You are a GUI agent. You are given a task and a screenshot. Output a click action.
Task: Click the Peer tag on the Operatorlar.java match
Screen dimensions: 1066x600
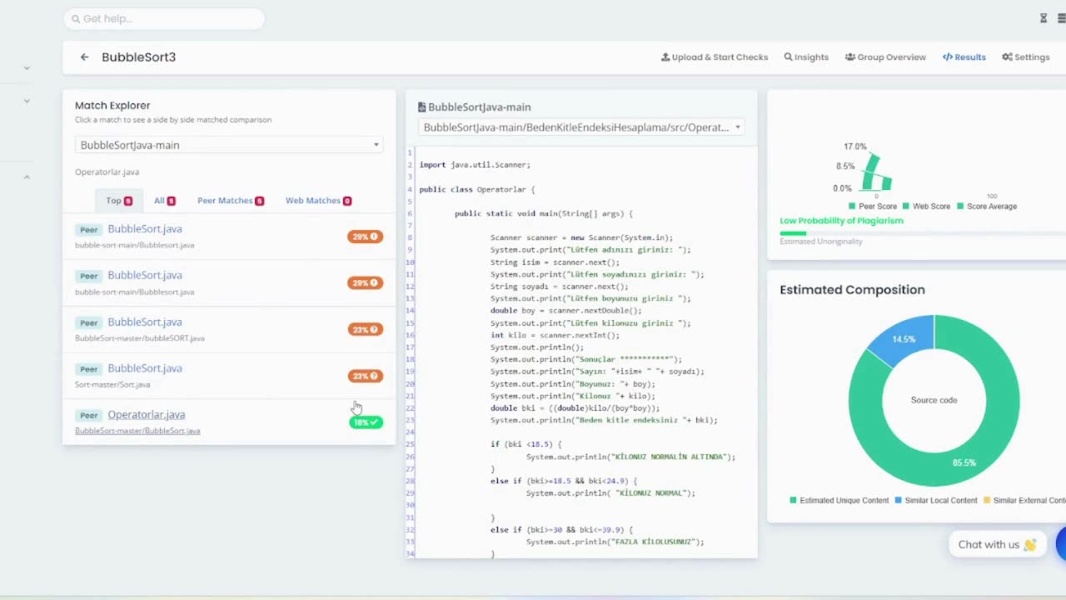point(89,415)
